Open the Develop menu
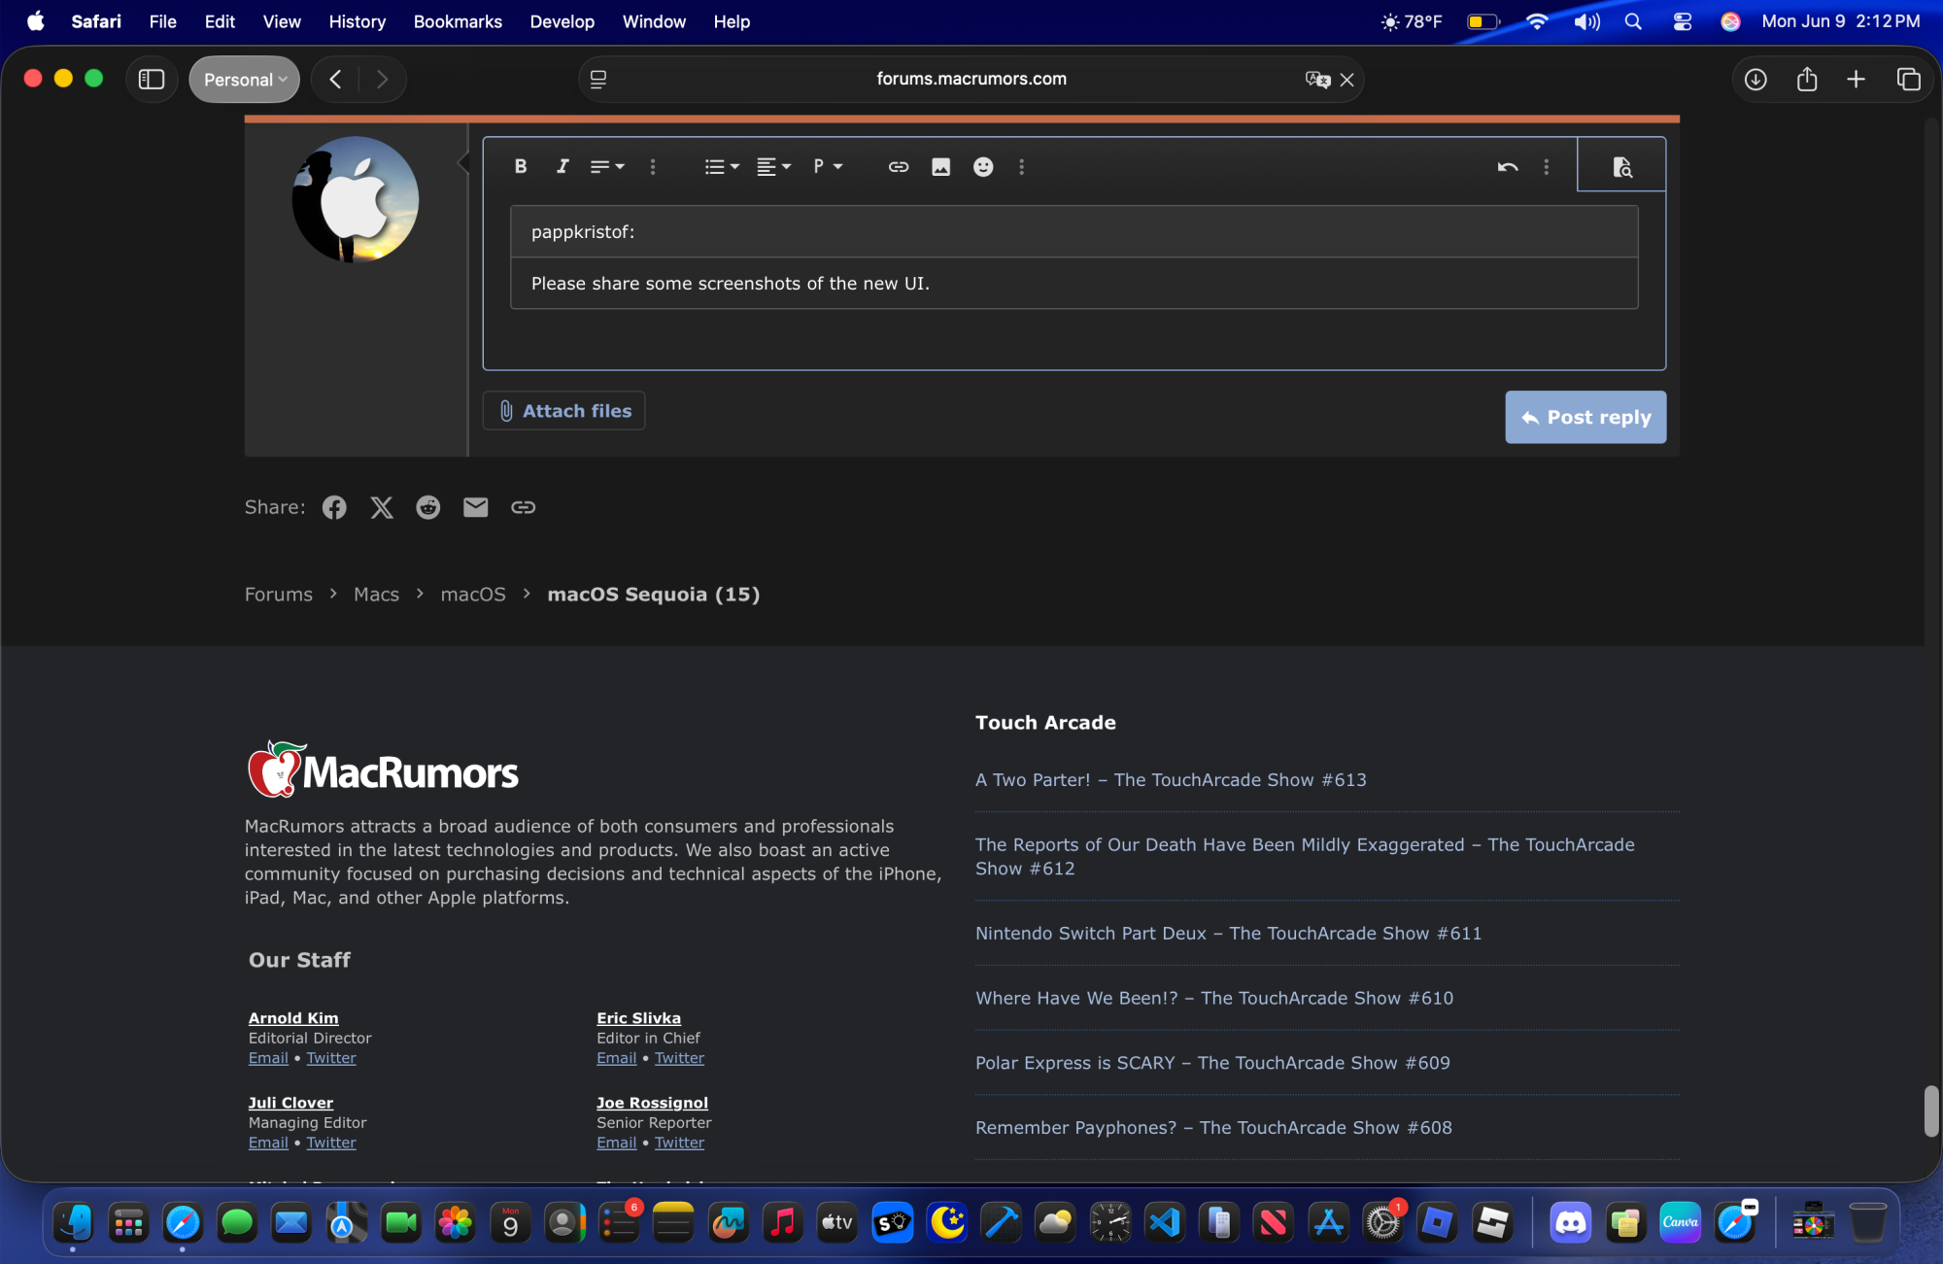The image size is (1943, 1264). coord(562,21)
